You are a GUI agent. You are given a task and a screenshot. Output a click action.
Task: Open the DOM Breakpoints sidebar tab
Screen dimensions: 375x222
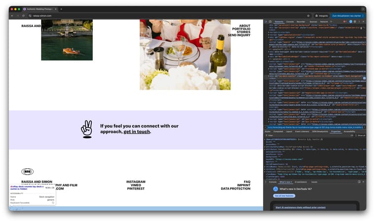point(320,132)
